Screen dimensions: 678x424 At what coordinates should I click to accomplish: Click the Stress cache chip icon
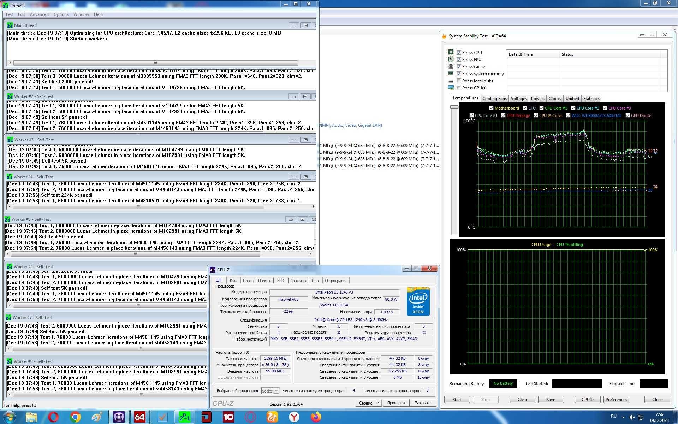[x=451, y=66]
